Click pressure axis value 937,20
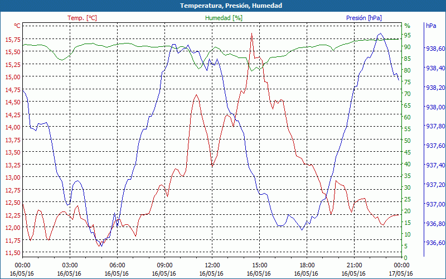Viewport: 446px width, 279px height. click(435, 185)
